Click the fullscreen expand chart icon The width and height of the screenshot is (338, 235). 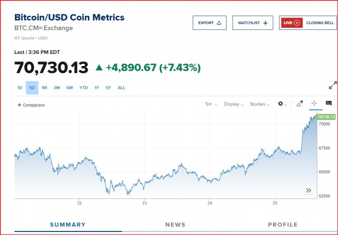(x=332, y=86)
